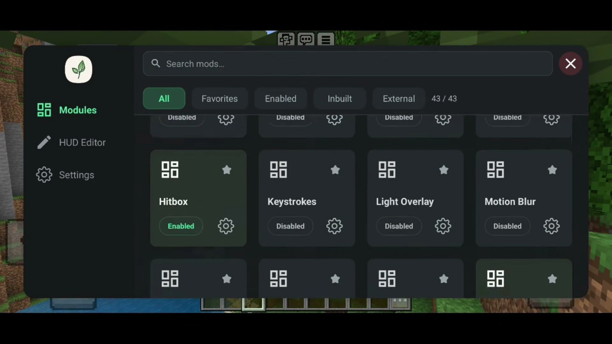Screen dimensions: 612x344
Task: Favorite the Light Overlay module star
Action: tap(444, 170)
